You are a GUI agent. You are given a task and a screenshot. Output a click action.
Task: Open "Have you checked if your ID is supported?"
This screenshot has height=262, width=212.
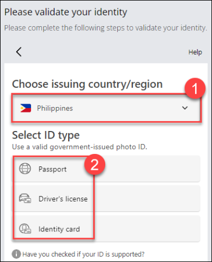(x=83, y=254)
